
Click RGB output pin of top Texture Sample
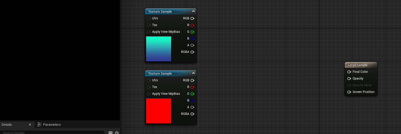(x=192, y=18)
